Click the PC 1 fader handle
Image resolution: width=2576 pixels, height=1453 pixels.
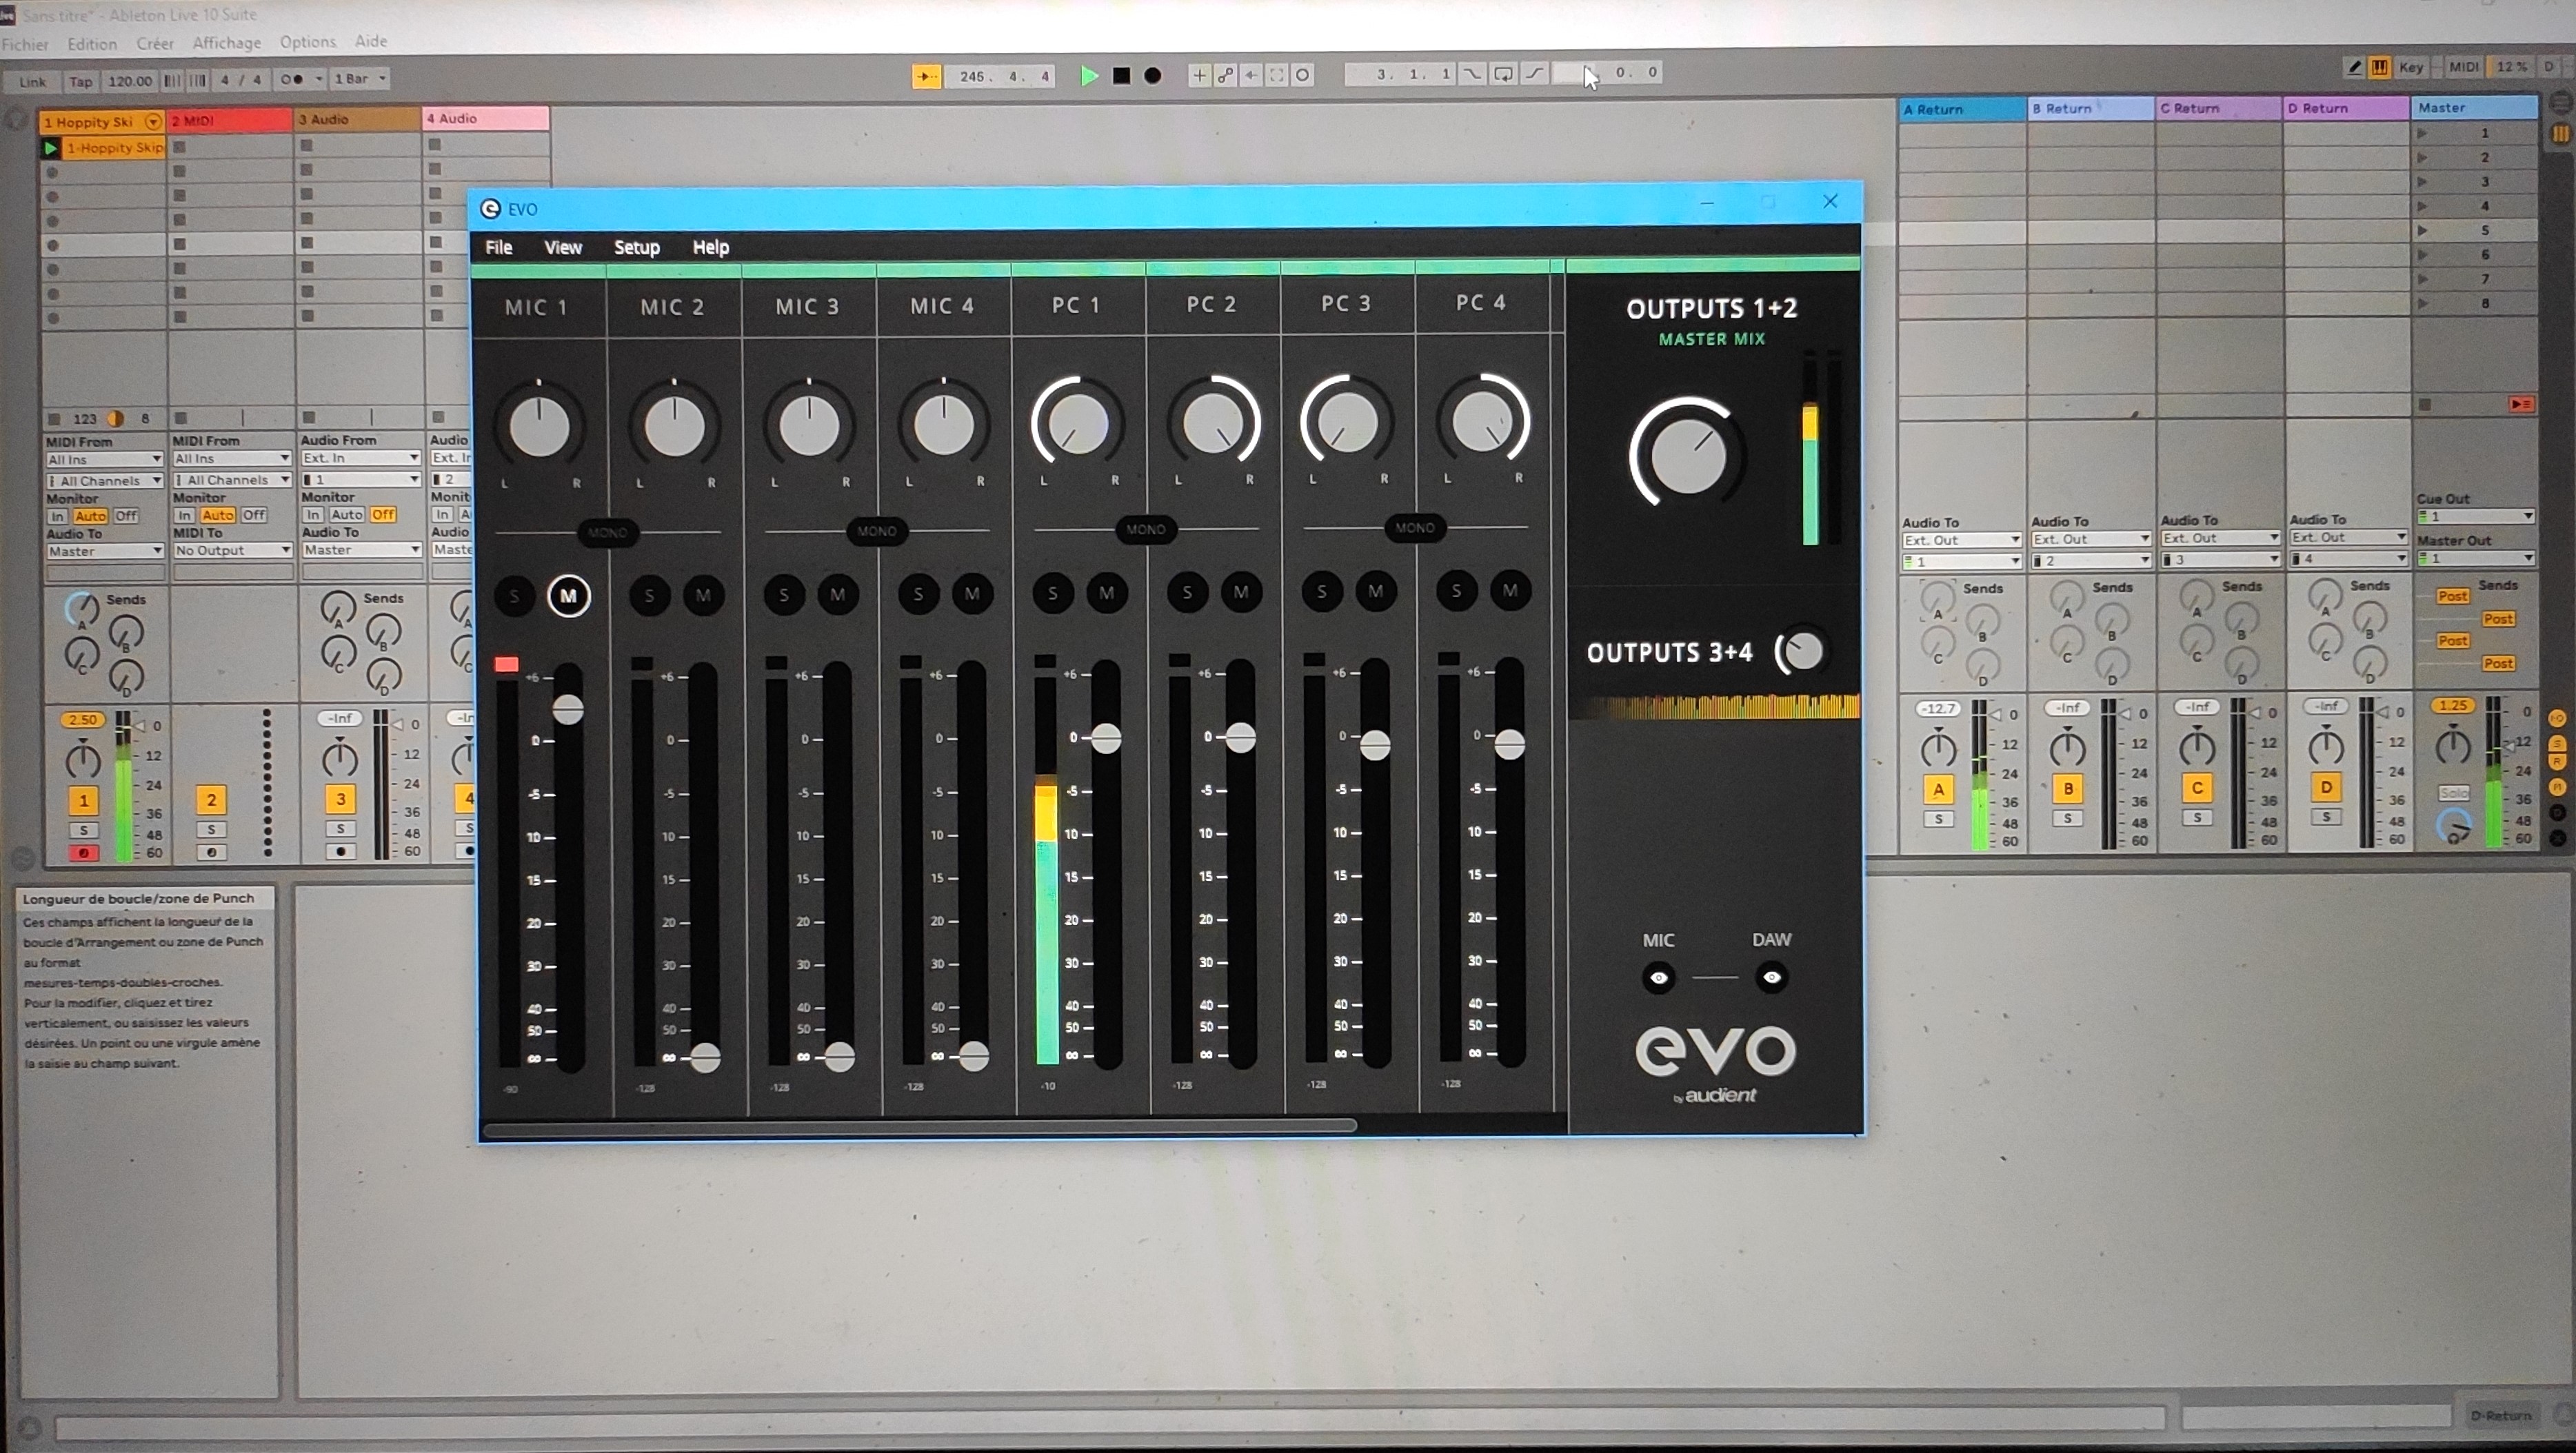[1105, 738]
